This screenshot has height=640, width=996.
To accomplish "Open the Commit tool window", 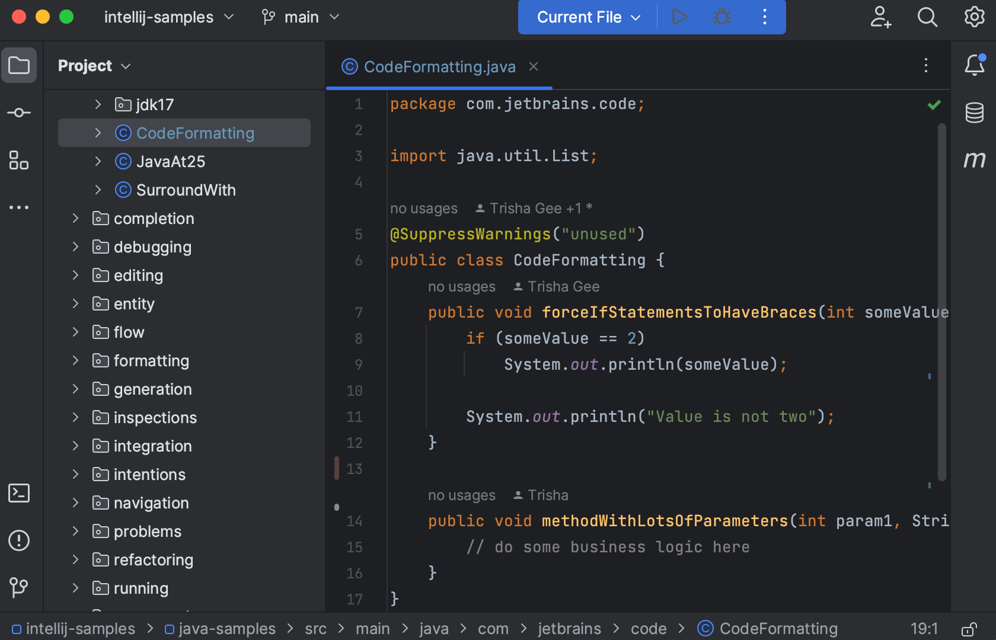I will 19,112.
